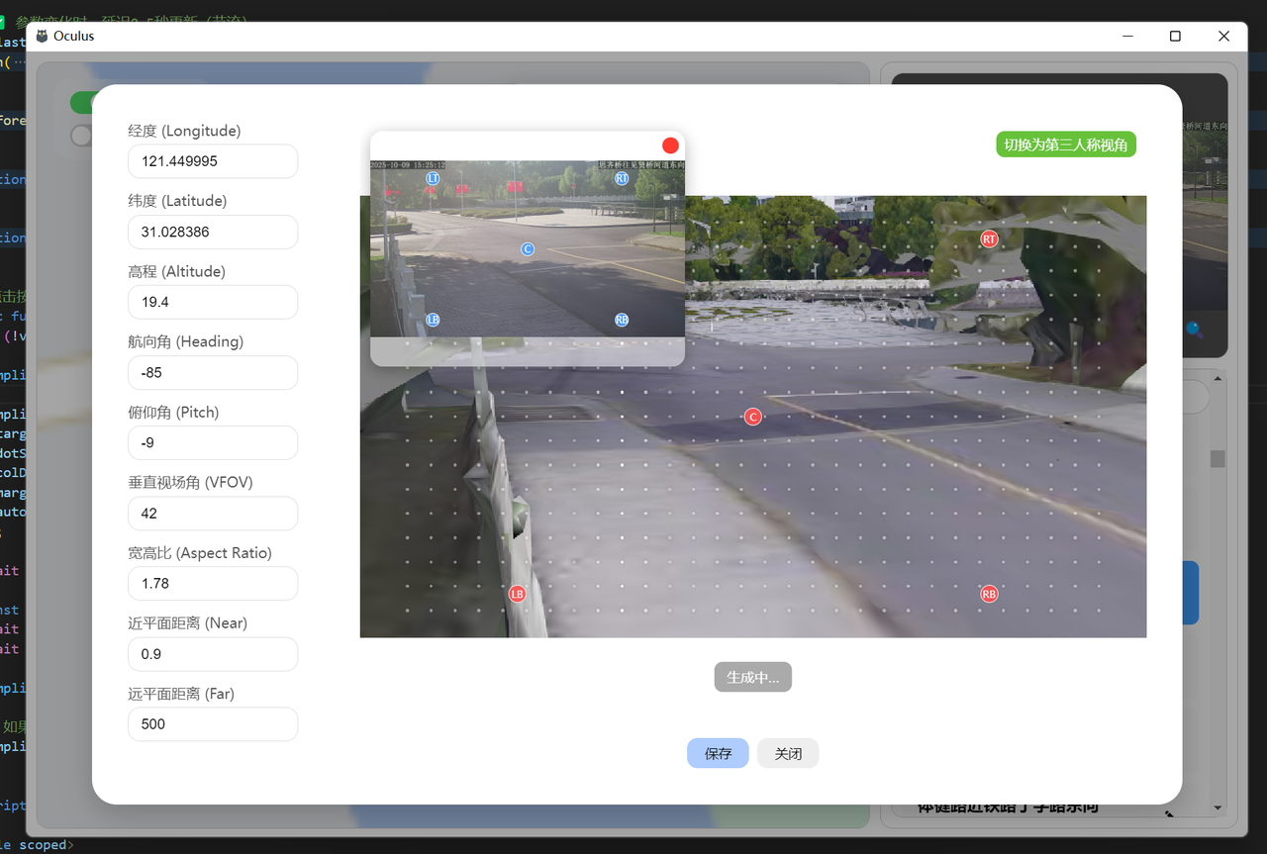Select the blue C center marker in preview
Image resolution: width=1267 pixels, height=854 pixels.
point(528,249)
